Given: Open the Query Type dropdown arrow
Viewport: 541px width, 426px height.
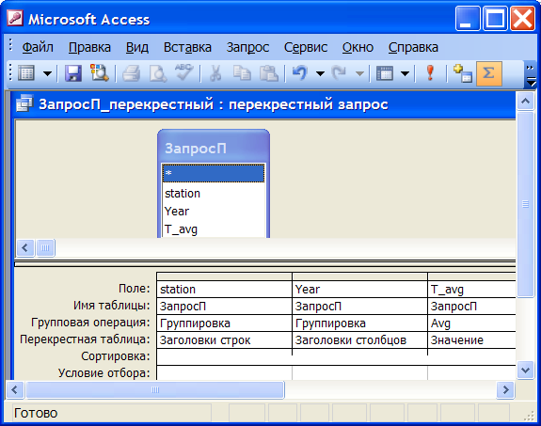Looking at the screenshot, I should click(406, 73).
